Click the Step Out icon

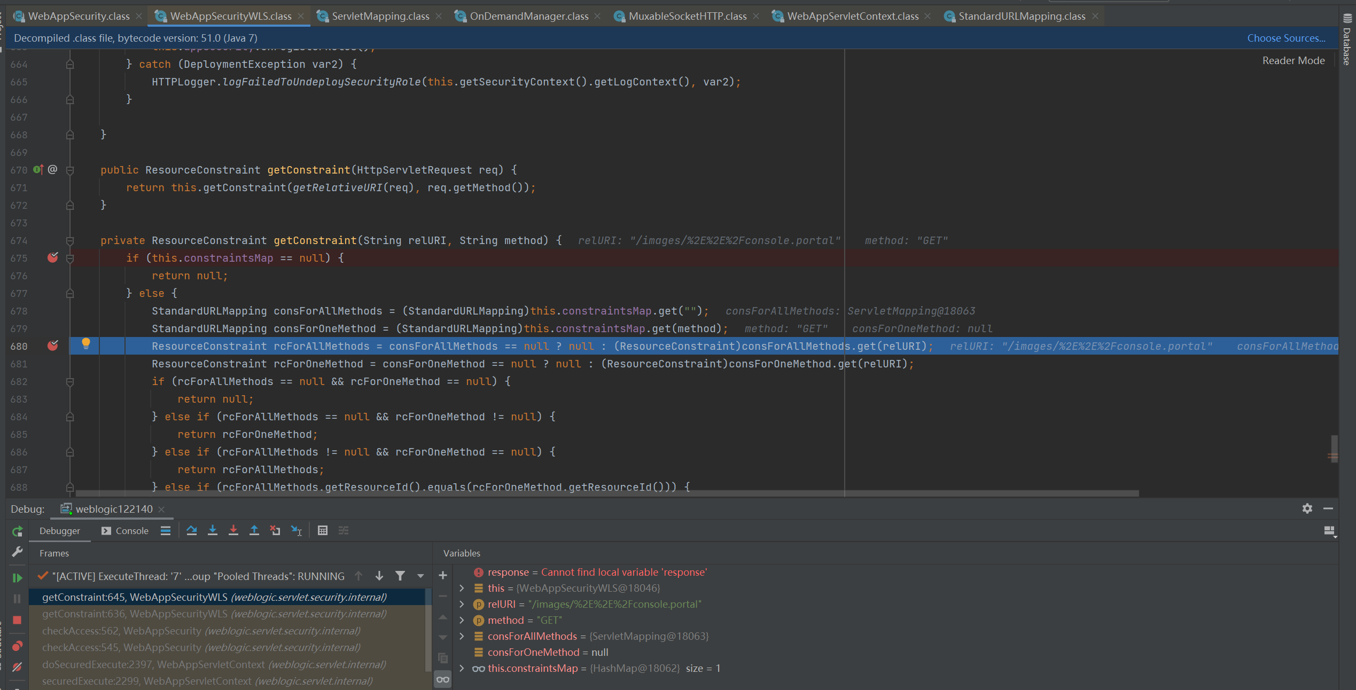pyautogui.click(x=254, y=530)
